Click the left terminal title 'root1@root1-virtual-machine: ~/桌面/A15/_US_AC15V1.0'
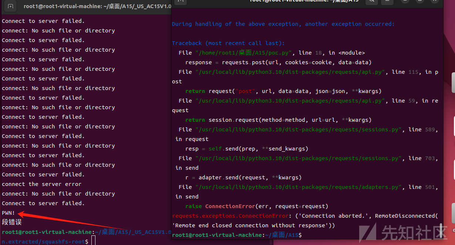 point(97,6)
